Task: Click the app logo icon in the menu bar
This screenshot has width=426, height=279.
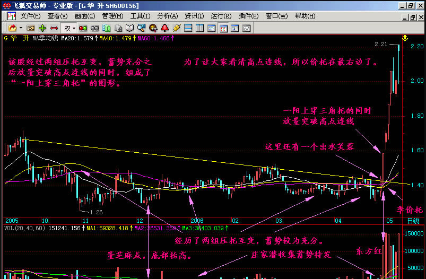Action: (10, 16)
